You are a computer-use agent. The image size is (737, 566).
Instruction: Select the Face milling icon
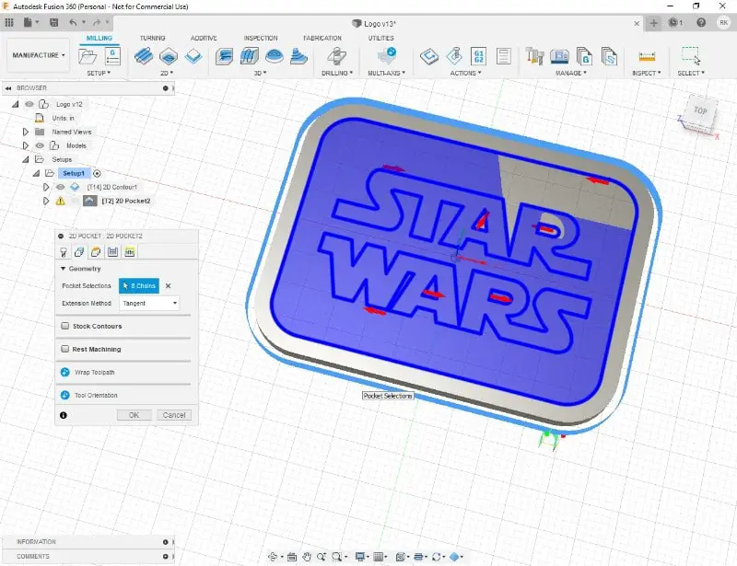(x=193, y=57)
